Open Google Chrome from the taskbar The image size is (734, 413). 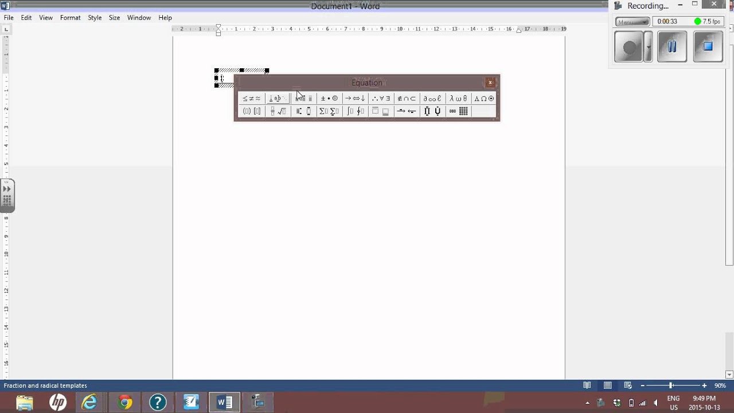124,402
